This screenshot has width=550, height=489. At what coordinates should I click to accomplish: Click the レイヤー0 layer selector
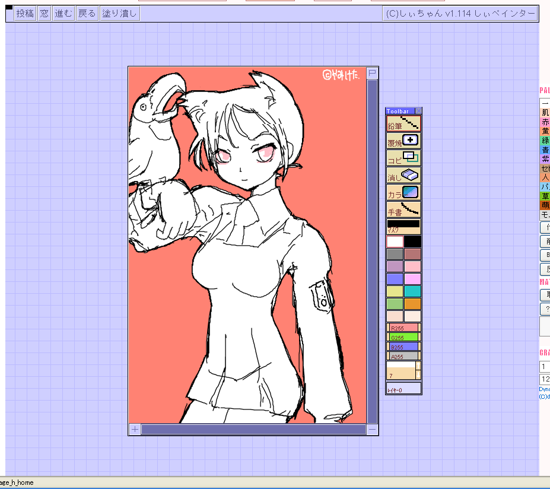[403, 389]
